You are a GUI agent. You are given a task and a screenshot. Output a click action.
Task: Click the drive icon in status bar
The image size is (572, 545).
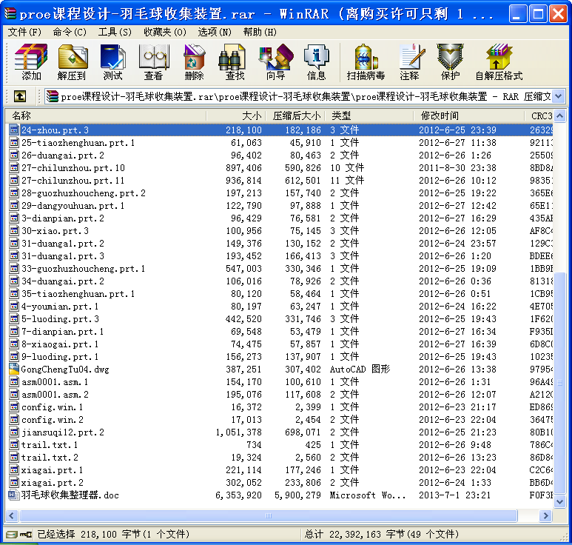pyautogui.click(x=12, y=535)
